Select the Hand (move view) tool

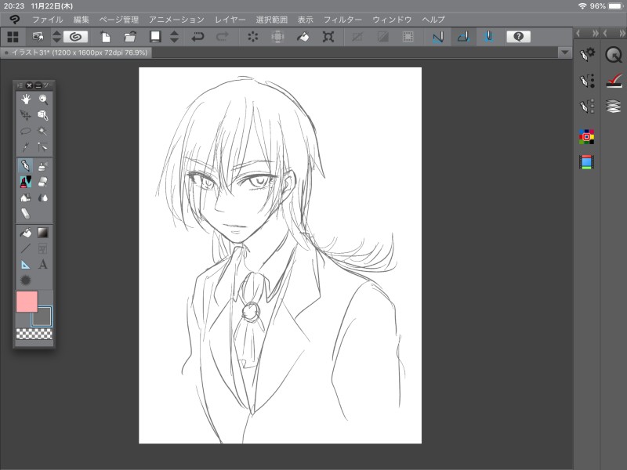[x=26, y=99]
